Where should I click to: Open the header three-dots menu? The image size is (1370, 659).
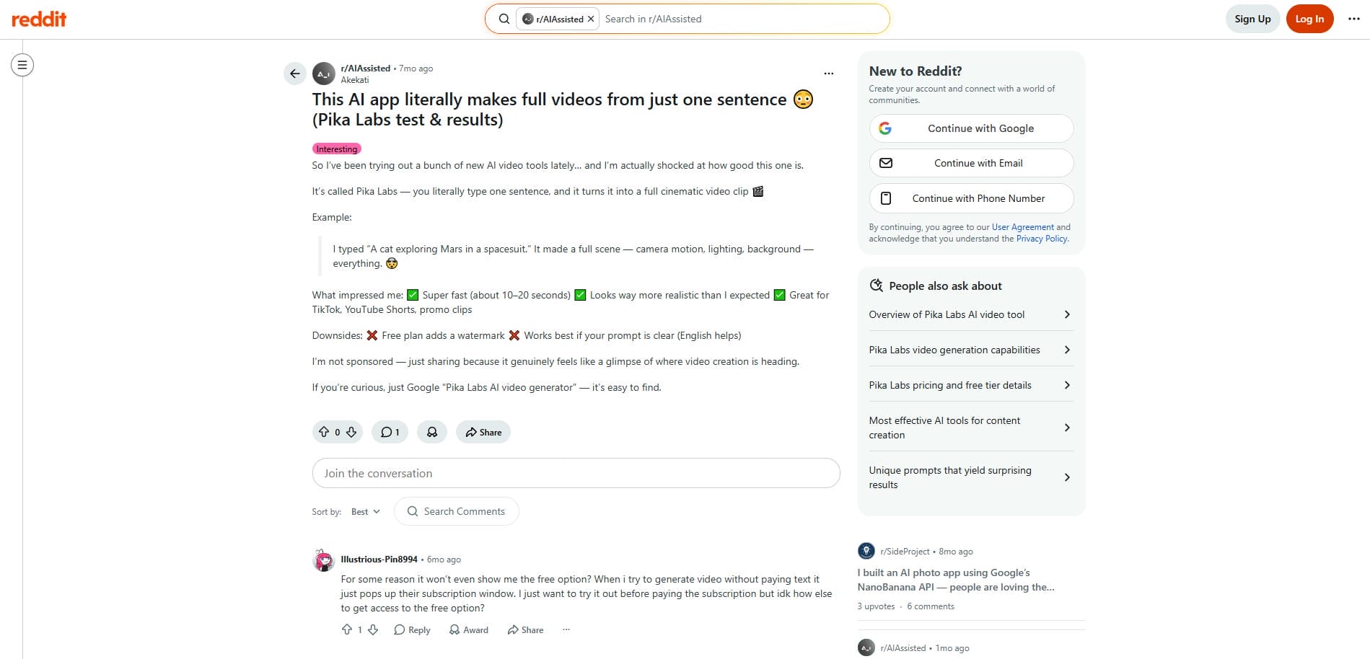(x=1354, y=19)
